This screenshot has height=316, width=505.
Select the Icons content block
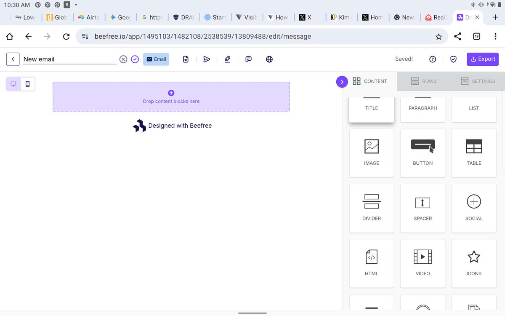tap(474, 263)
